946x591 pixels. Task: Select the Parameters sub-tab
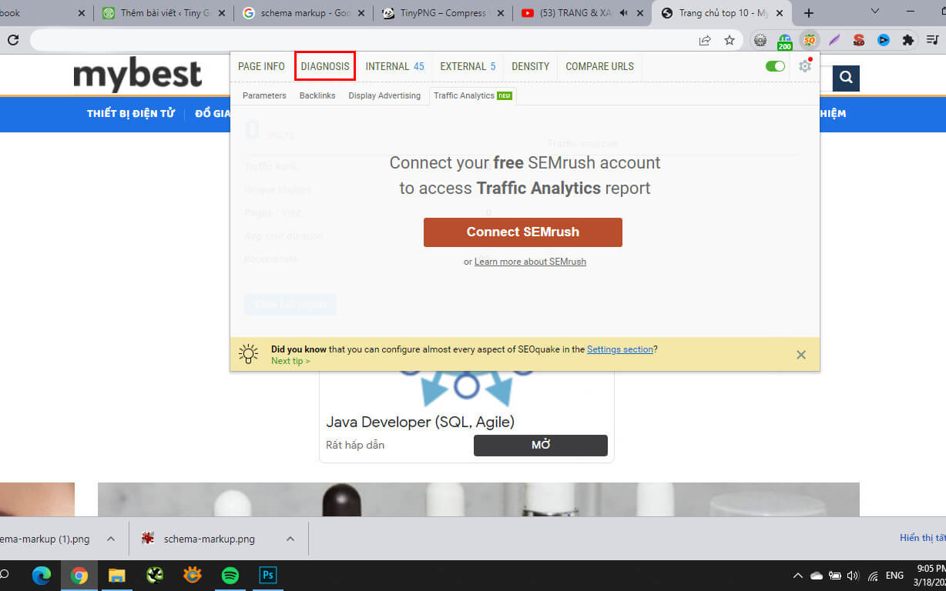[x=264, y=95]
